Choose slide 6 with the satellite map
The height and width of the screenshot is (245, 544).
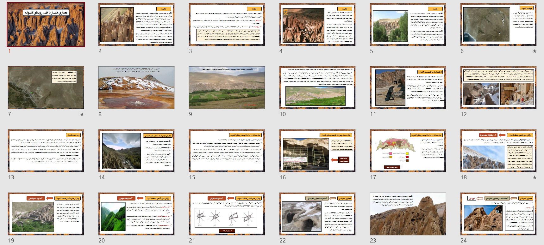(498, 25)
